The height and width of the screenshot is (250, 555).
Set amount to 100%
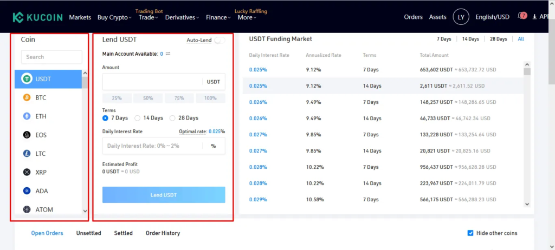(210, 98)
